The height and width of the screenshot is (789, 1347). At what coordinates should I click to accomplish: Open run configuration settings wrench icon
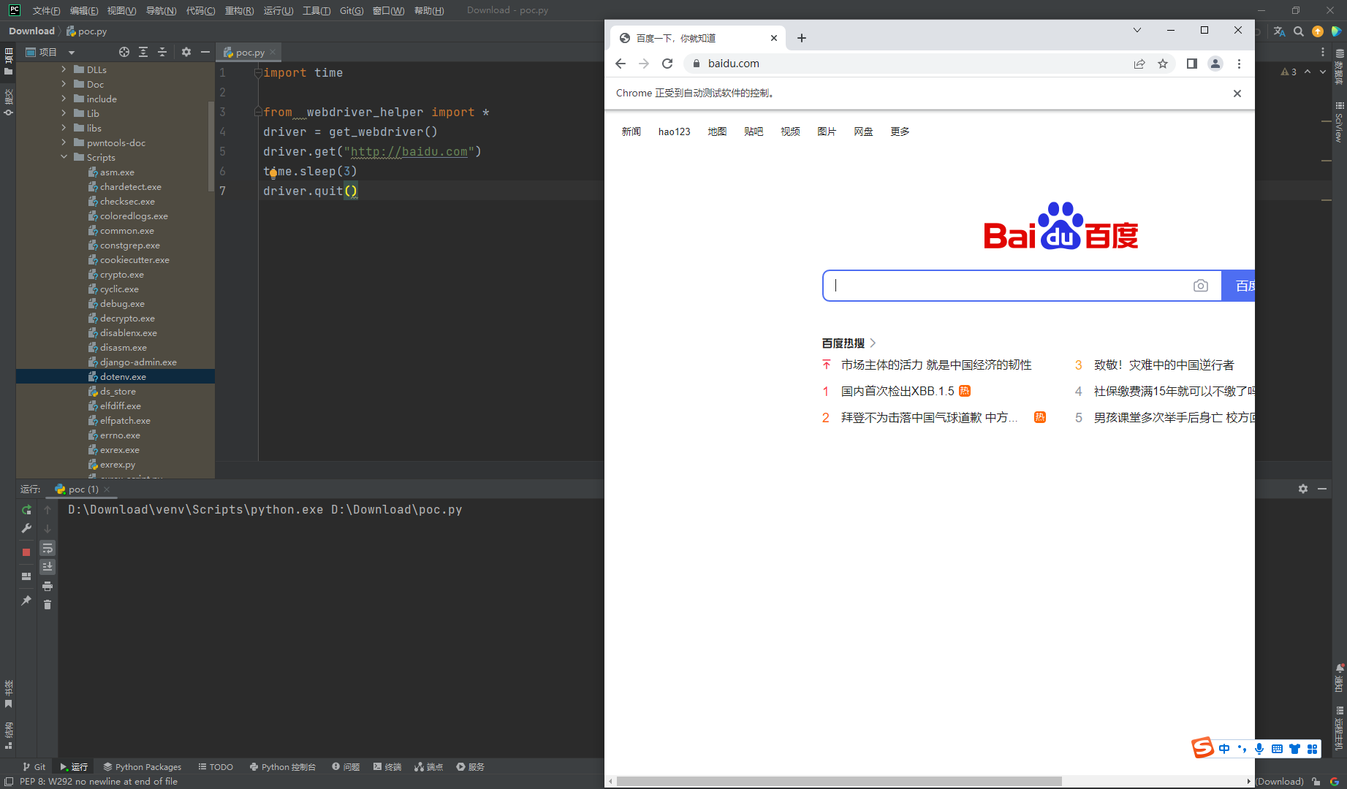pos(27,528)
